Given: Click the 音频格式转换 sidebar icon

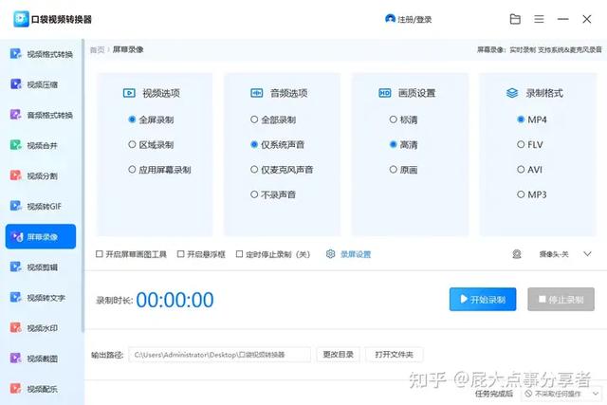Looking at the screenshot, I should tap(15, 115).
